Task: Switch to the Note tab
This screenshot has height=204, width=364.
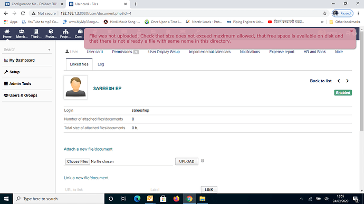Action: 339,52
